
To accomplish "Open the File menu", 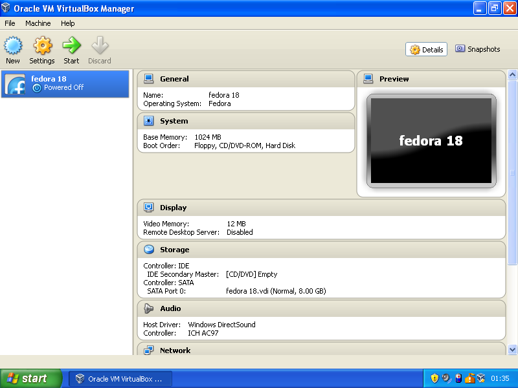I will coord(10,23).
